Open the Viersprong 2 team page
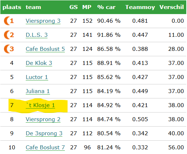The width and height of the screenshot is (187, 154). coord(43,119)
